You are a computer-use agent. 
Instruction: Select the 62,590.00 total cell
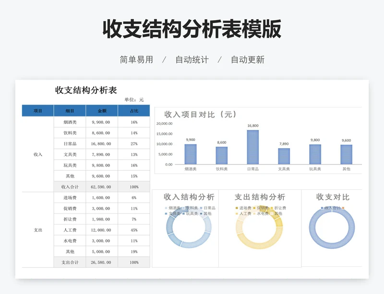click(x=102, y=187)
